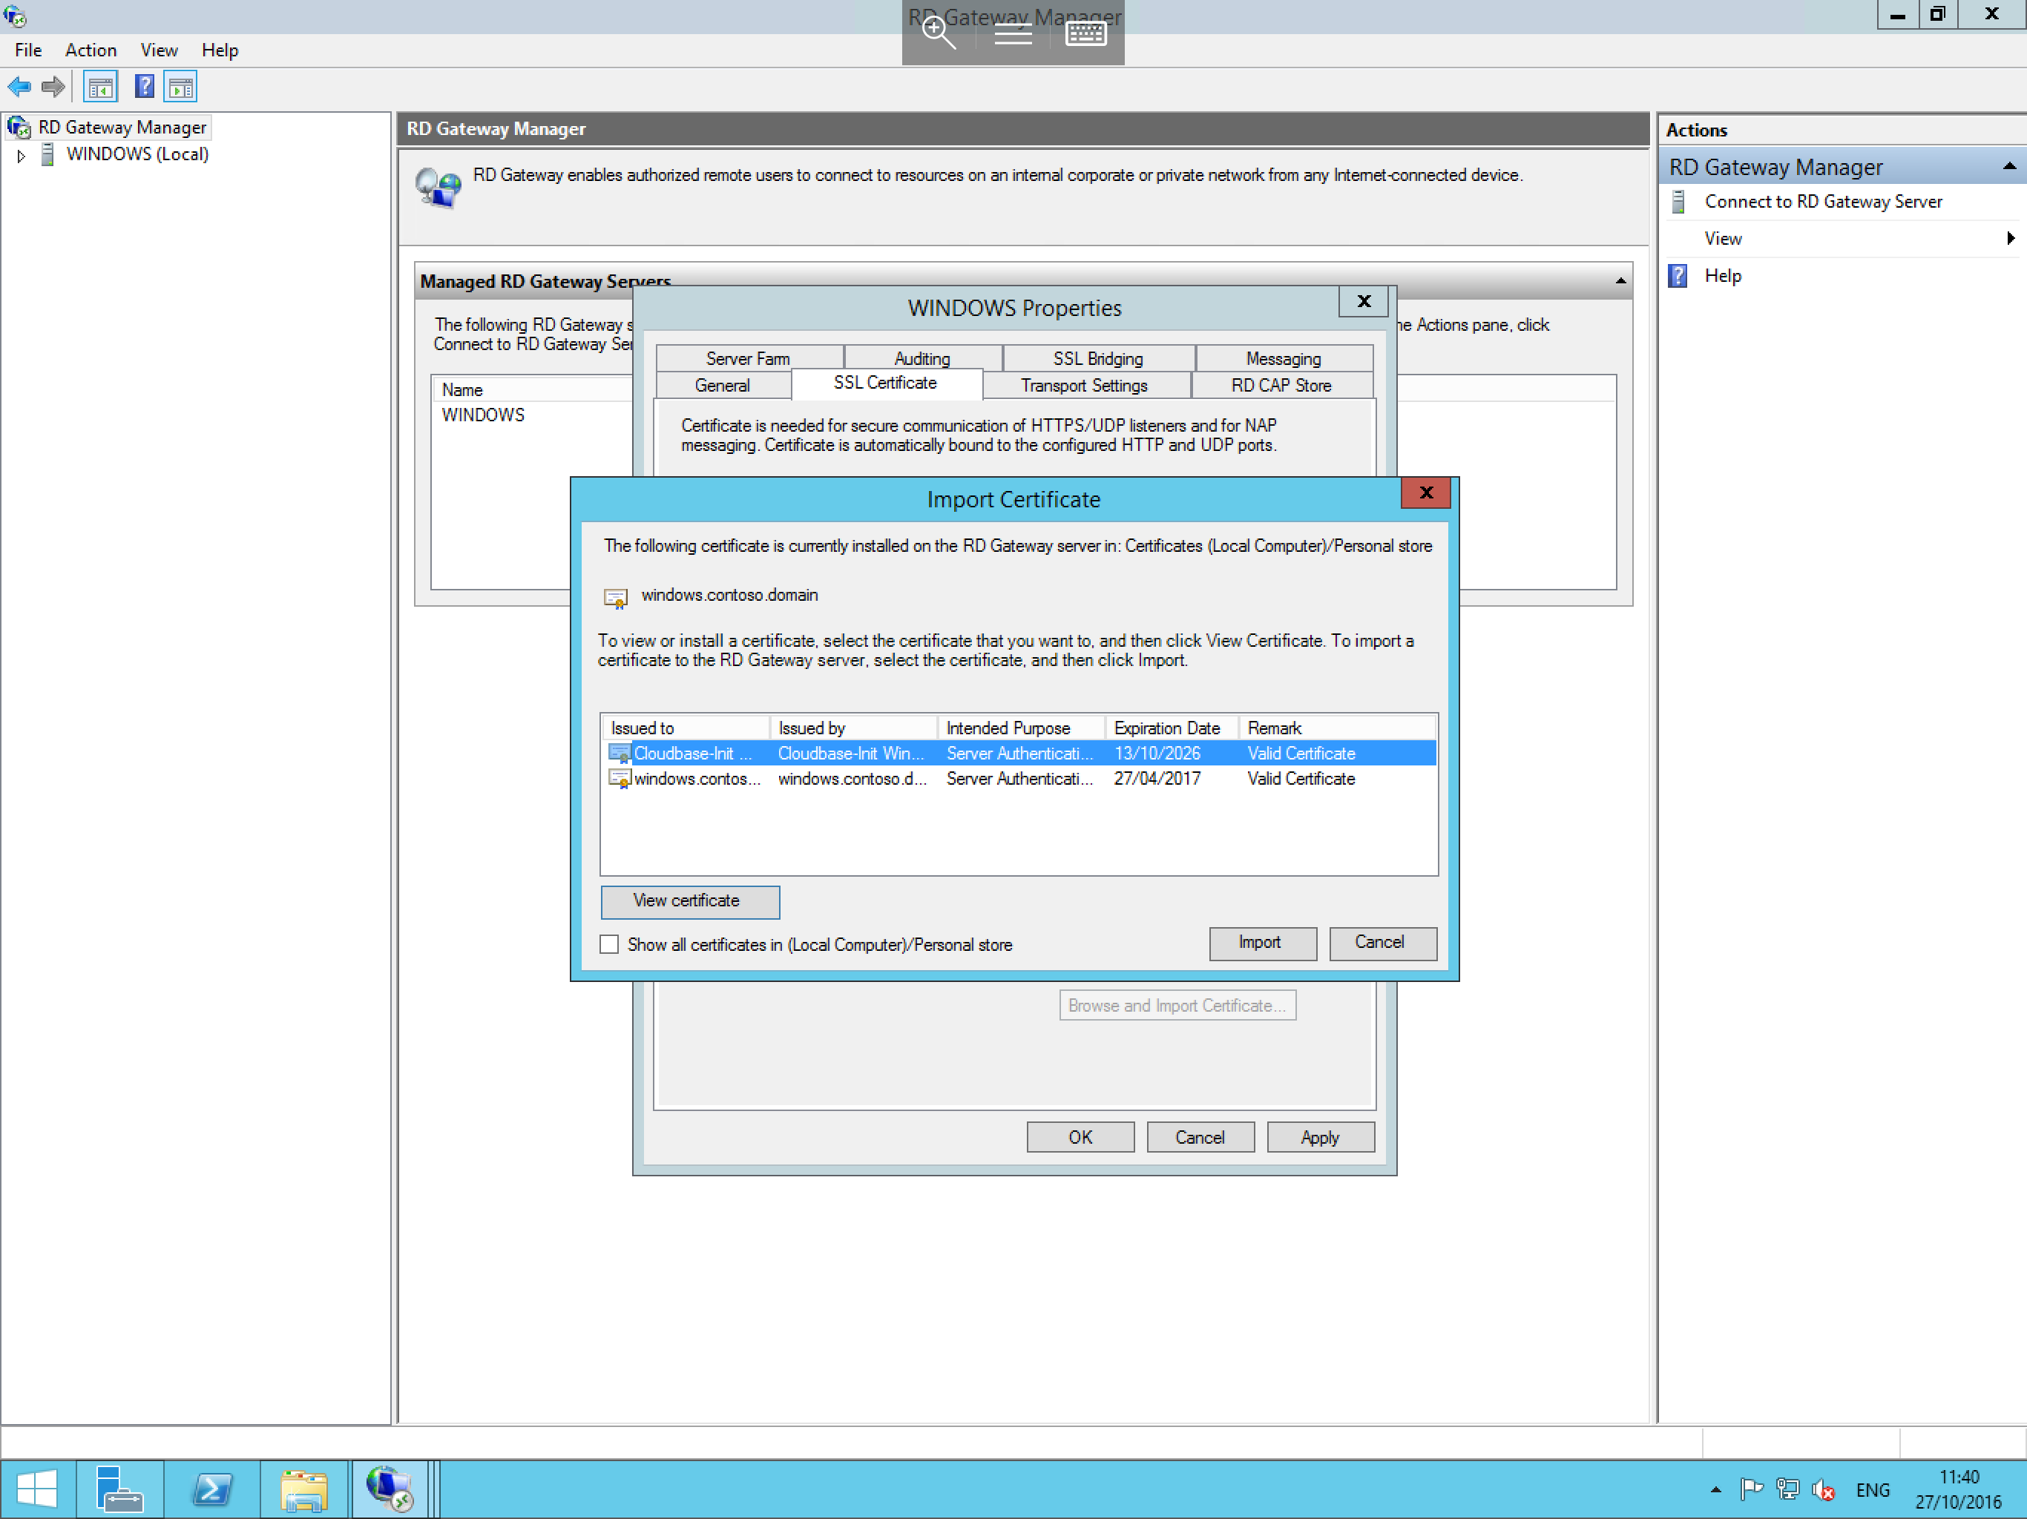Open the View menu

pos(159,50)
